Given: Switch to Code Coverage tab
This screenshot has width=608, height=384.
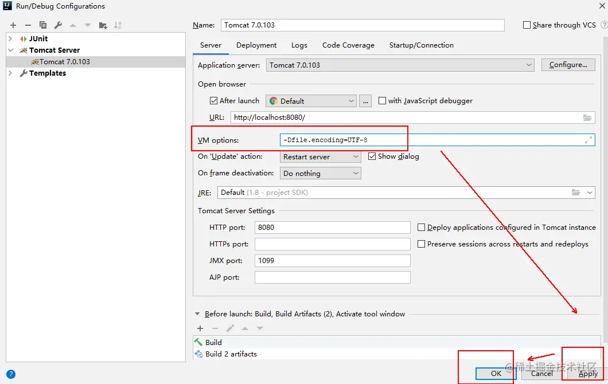Looking at the screenshot, I should pos(348,45).
